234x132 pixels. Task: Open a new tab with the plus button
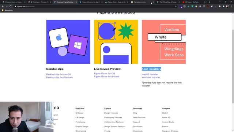pyautogui.click(x=210, y=2)
